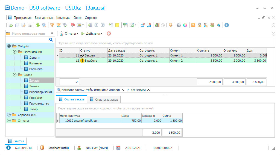The width and height of the screenshot is (280, 155).
Task: Click the red flag toolbar icon
Action: coord(73,25)
